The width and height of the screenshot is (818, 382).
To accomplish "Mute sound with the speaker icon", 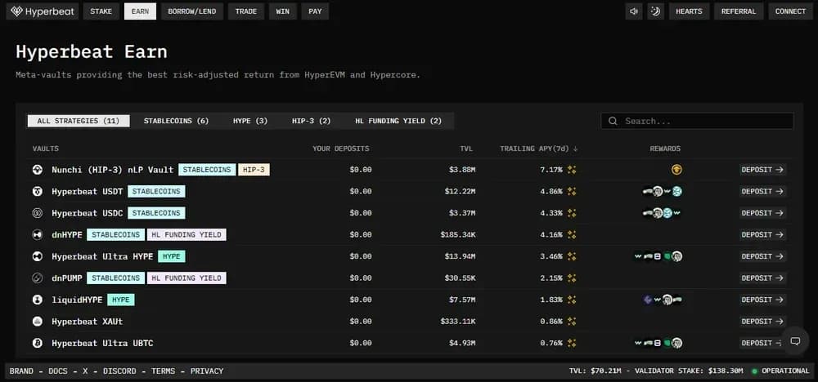I will (634, 11).
